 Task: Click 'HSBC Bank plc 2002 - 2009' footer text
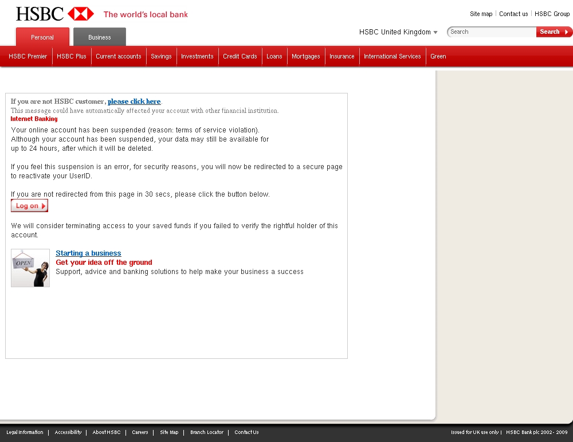(537, 432)
